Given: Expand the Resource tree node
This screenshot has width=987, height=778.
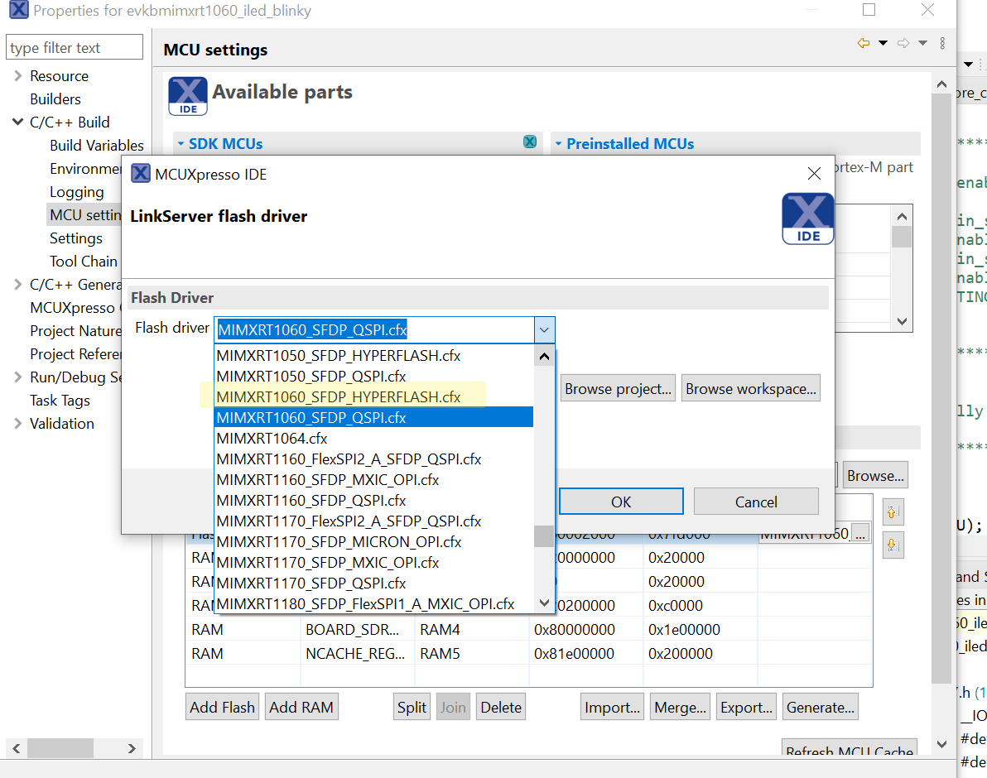Looking at the screenshot, I should (17, 76).
